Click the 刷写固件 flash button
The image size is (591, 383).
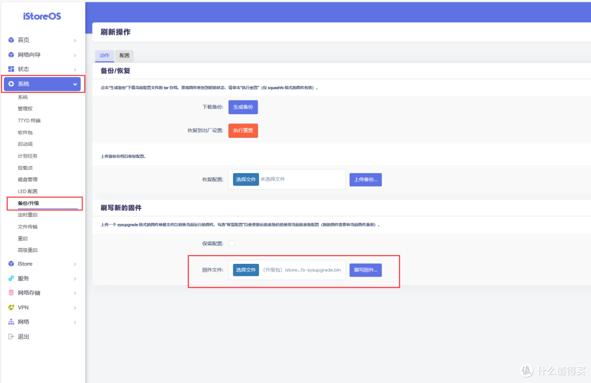click(x=366, y=270)
